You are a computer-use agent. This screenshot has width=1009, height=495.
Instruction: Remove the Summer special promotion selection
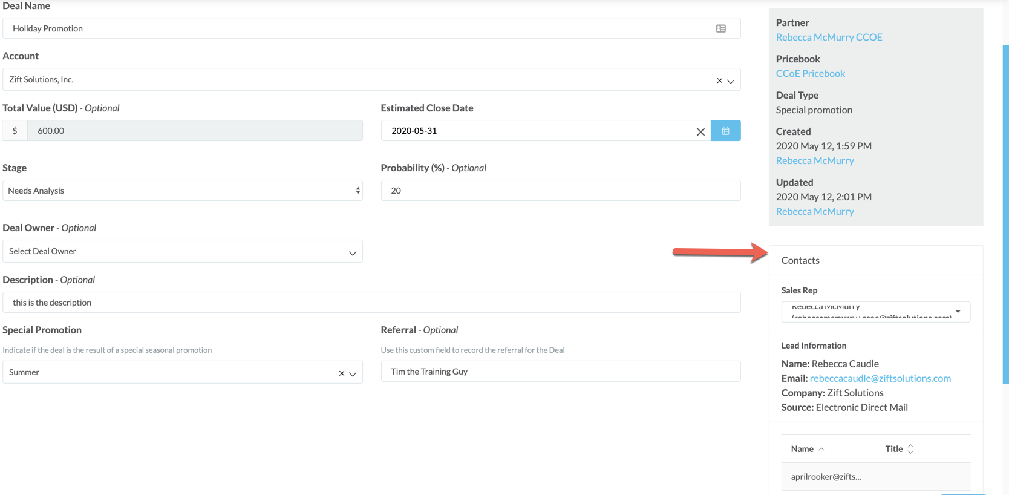point(341,373)
